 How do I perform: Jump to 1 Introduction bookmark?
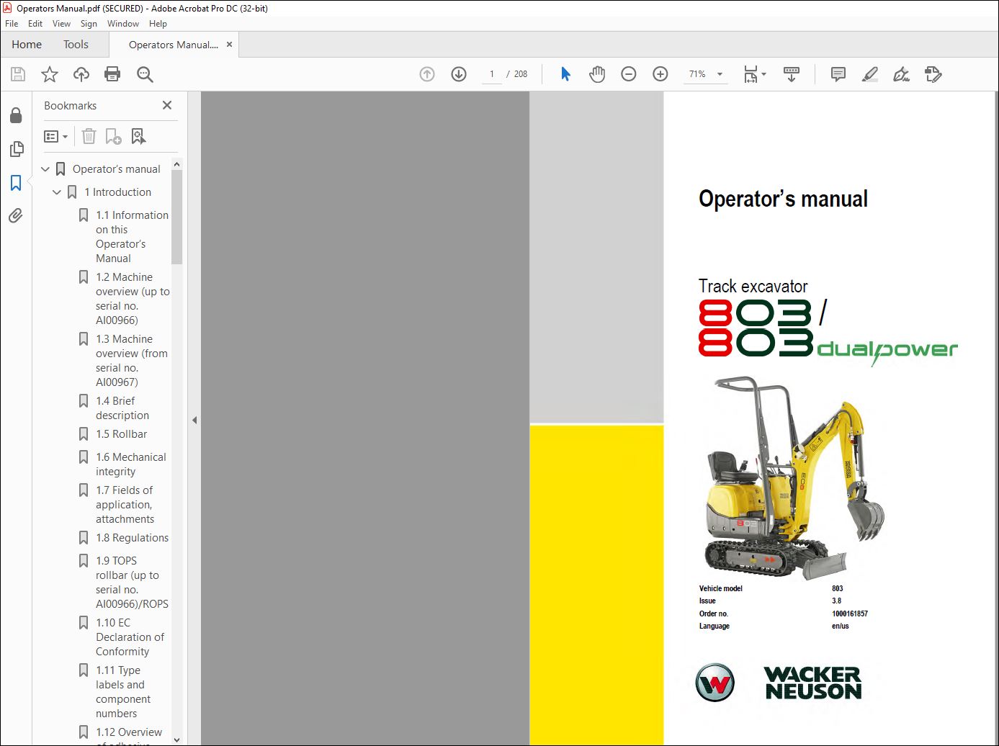coord(118,192)
